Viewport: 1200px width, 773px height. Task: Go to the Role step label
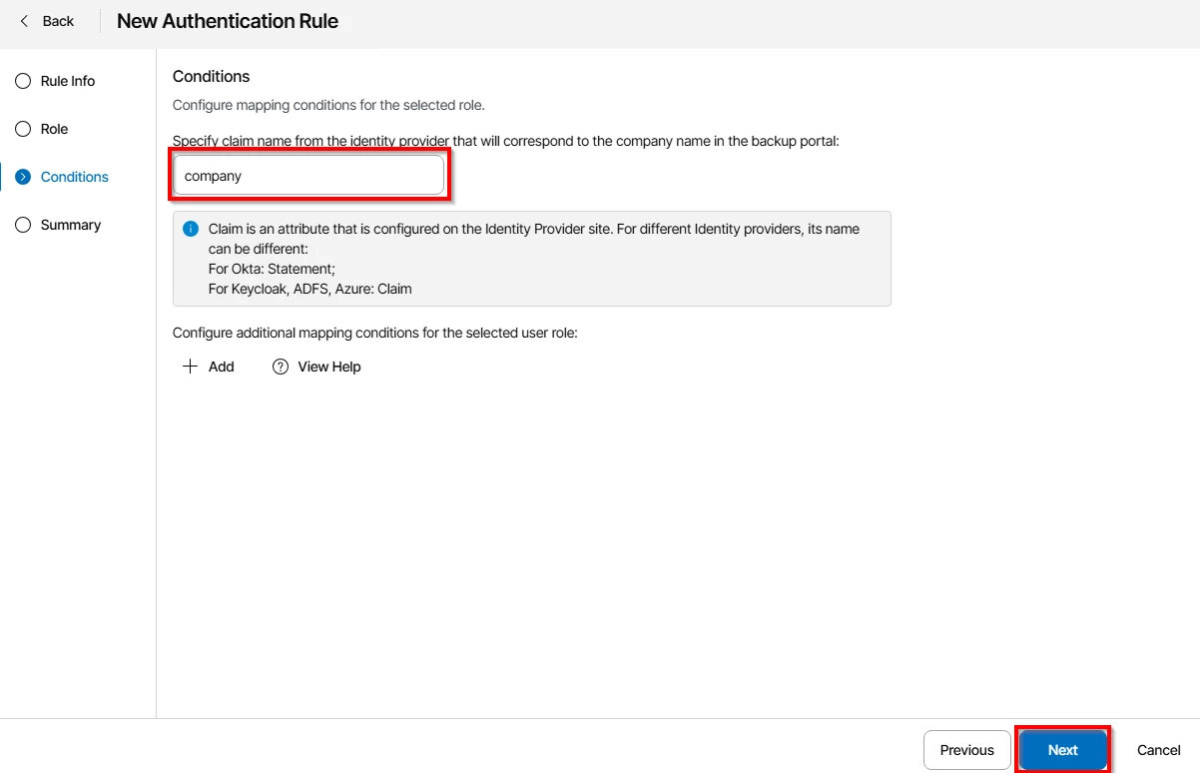point(55,129)
